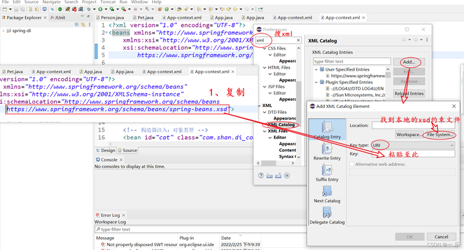
Task: Enable Alternative web address checkbox
Action: click(x=352, y=164)
